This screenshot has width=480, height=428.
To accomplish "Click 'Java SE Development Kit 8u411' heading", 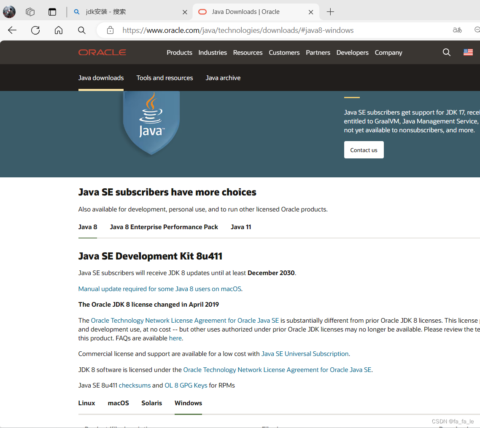I will tap(150, 256).
